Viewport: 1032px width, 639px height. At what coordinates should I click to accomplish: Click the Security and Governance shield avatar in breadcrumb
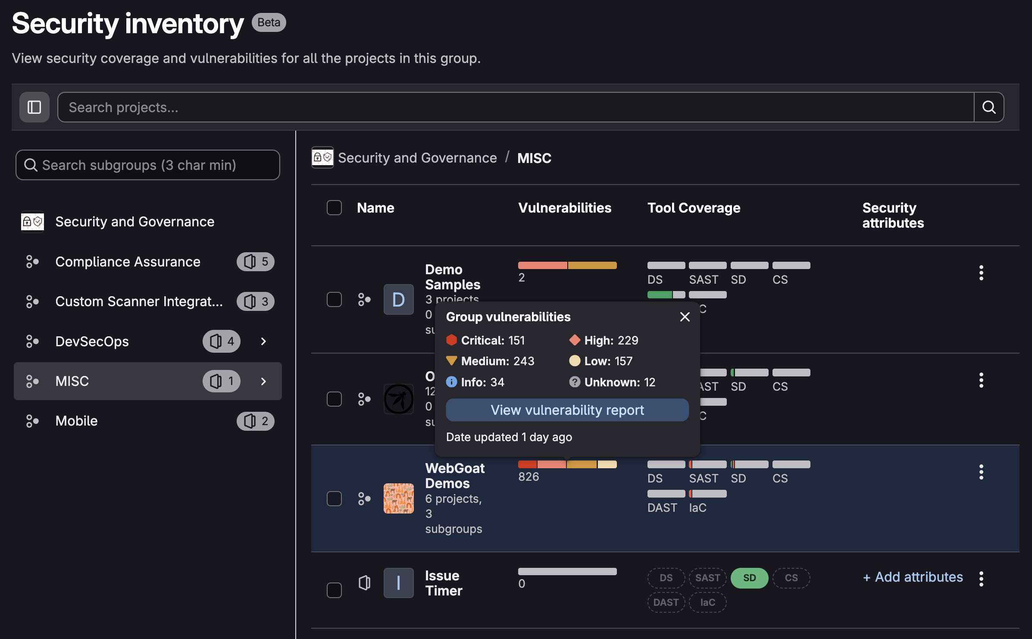[x=322, y=158]
